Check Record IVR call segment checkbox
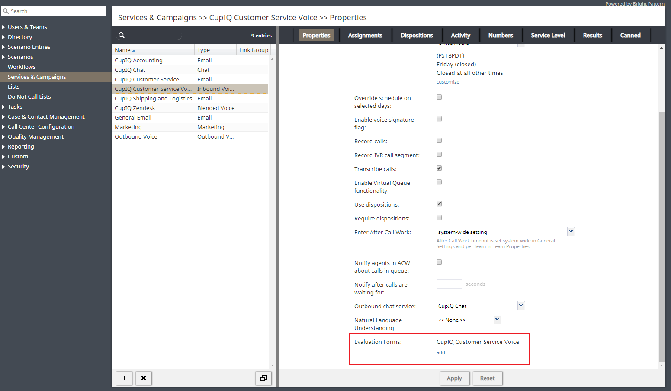The width and height of the screenshot is (671, 391). pyautogui.click(x=439, y=154)
